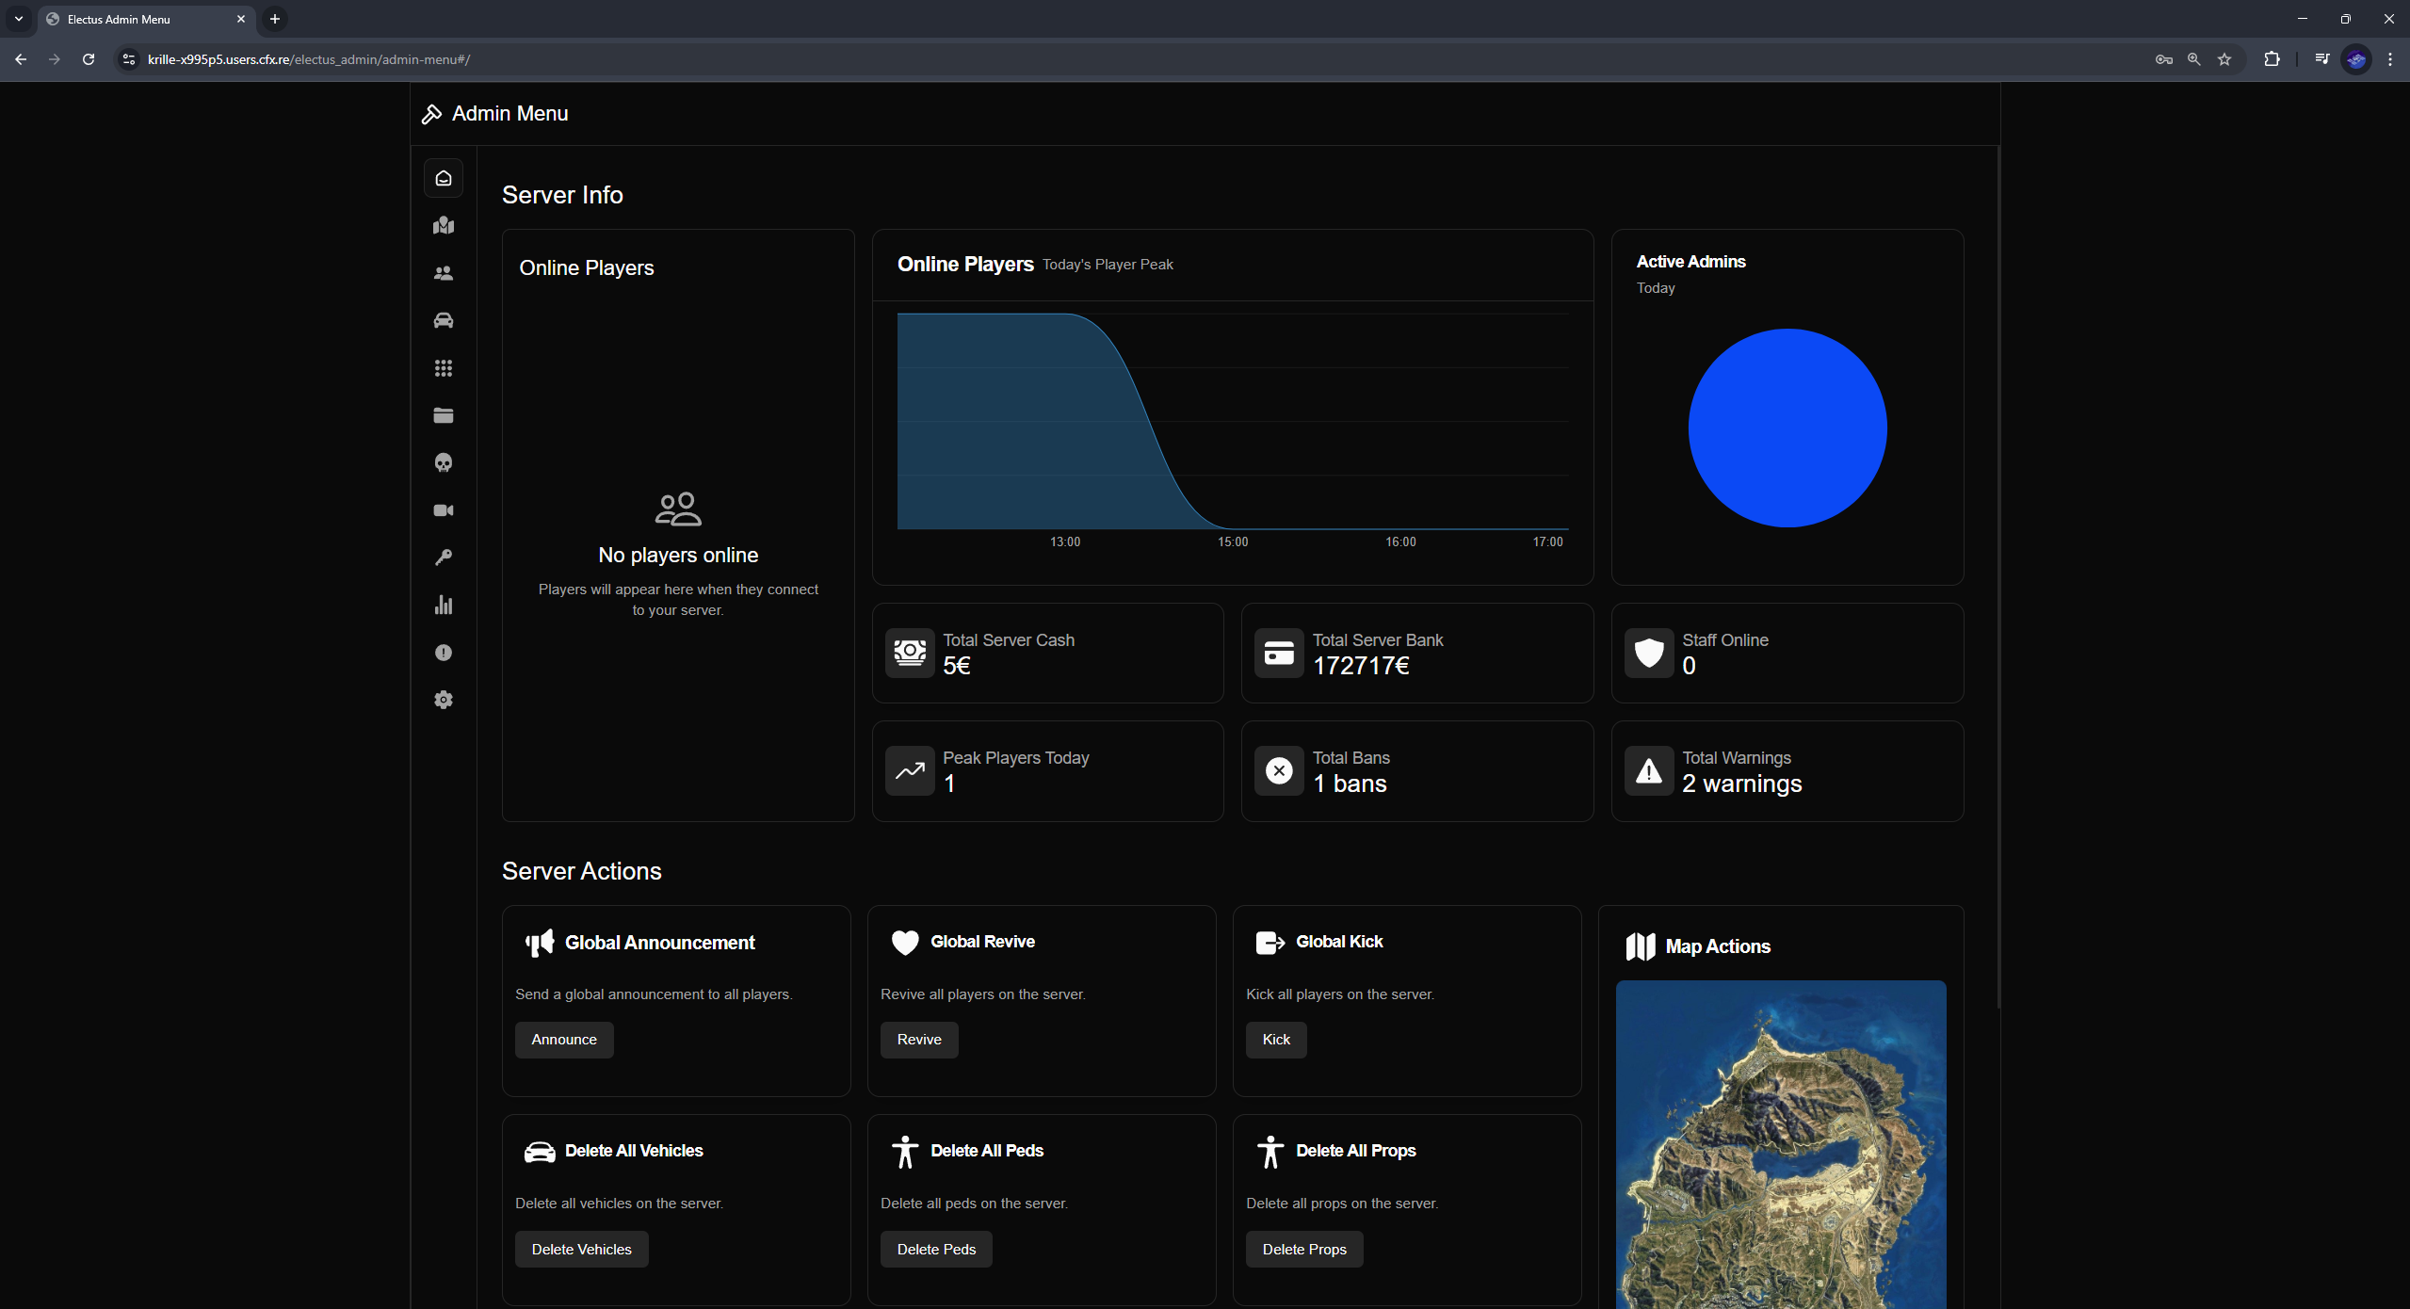Image resolution: width=2410 pixels, height=1309 pixels.
Task: Click the blue Active Admins pie chart
Action: [1787, 428]
